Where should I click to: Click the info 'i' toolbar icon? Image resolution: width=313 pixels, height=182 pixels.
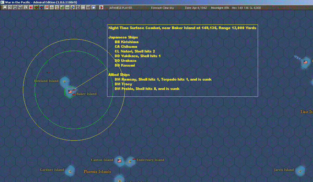[26, 8]
